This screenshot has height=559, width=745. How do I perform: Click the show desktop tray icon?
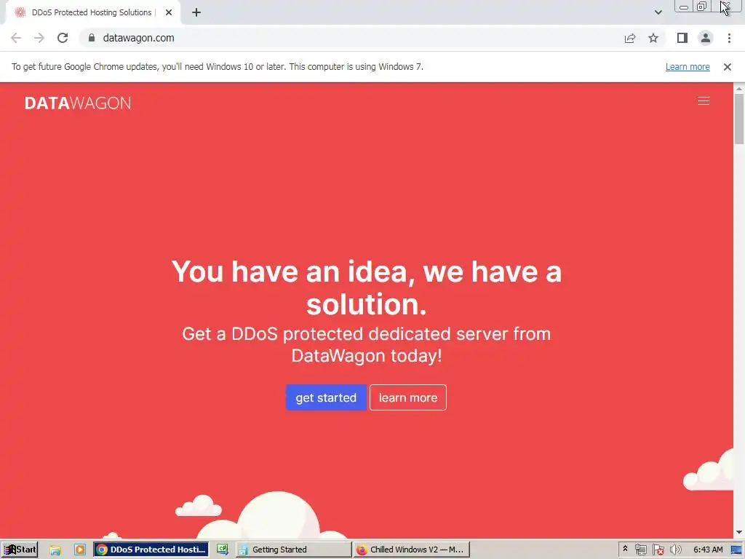pos(736,550)
